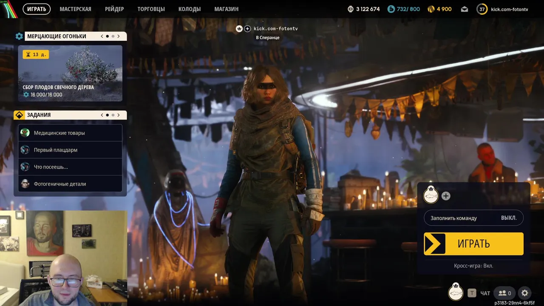Click player avatar icon in bottom bar

[456, 292]
